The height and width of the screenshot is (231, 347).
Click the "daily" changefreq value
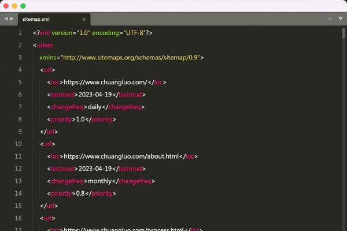[x=95, y=107]
